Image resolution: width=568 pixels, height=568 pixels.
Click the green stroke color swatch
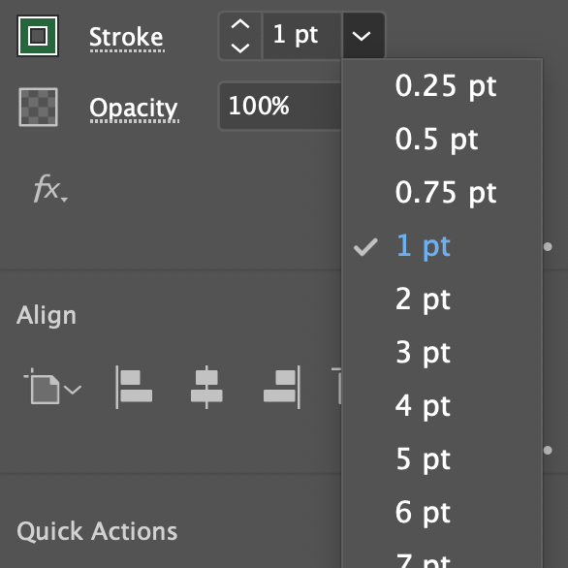[x=38, y=36]
